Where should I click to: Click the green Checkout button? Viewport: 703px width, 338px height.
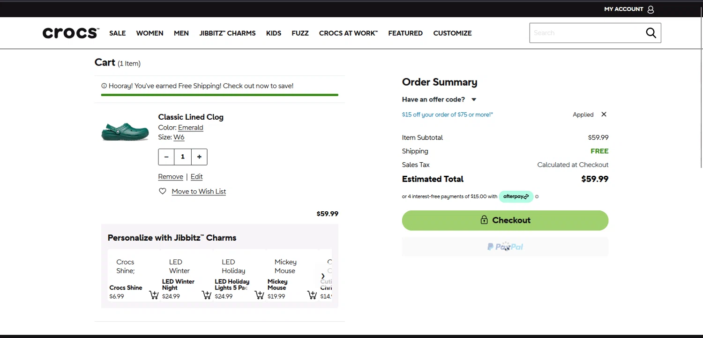(x=505, y=220)
